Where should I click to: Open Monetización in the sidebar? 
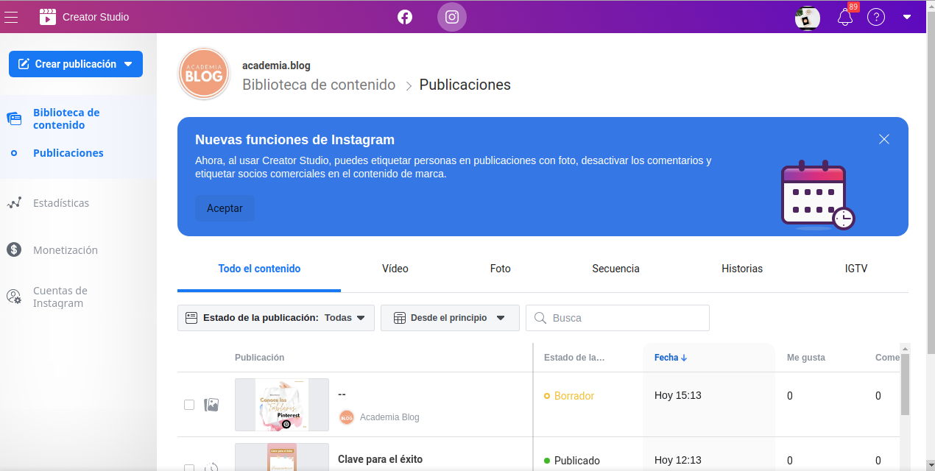pos(66,250)
